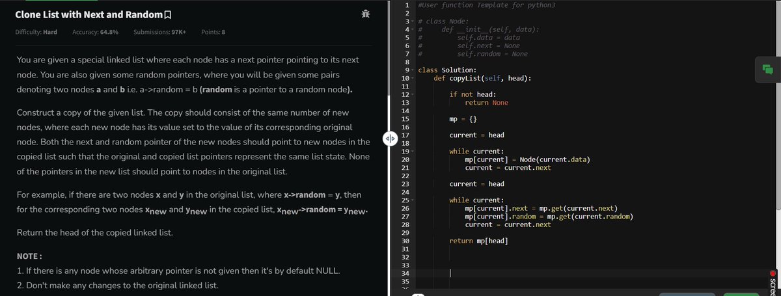781x296 pixels.
Task: Click line number 1 in the gutter
Action: (x=407, y=5)
